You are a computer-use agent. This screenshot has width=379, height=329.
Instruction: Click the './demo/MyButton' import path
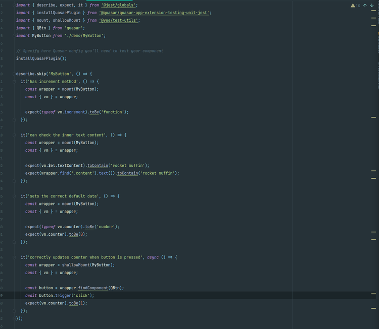click(84, 36)
